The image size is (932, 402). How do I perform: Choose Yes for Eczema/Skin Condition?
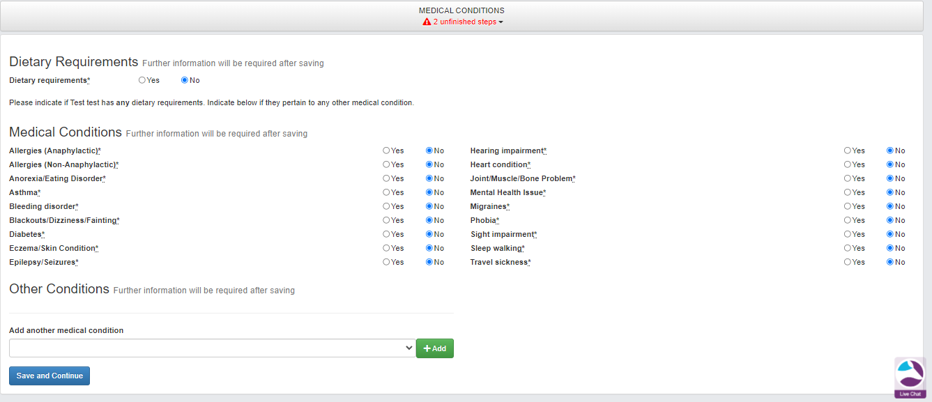pos(386,248)
